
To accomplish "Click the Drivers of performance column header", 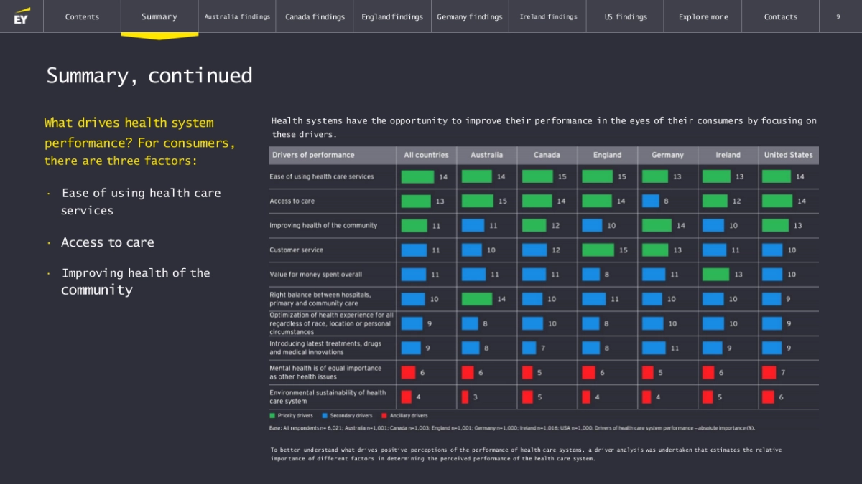I will tap(312, 155).
